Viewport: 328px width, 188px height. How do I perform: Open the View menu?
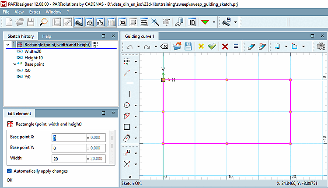click(x=19, y=12)
